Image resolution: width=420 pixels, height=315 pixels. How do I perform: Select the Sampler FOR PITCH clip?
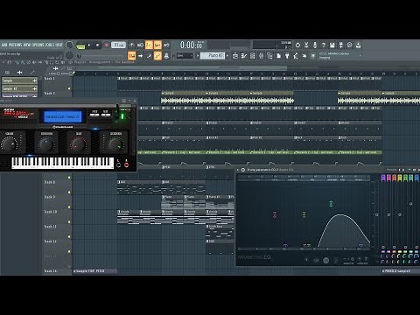coord(95,271)
